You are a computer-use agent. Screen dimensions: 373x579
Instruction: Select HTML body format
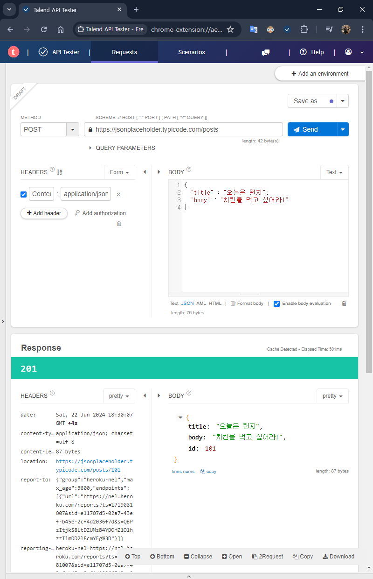pos(215,304)
